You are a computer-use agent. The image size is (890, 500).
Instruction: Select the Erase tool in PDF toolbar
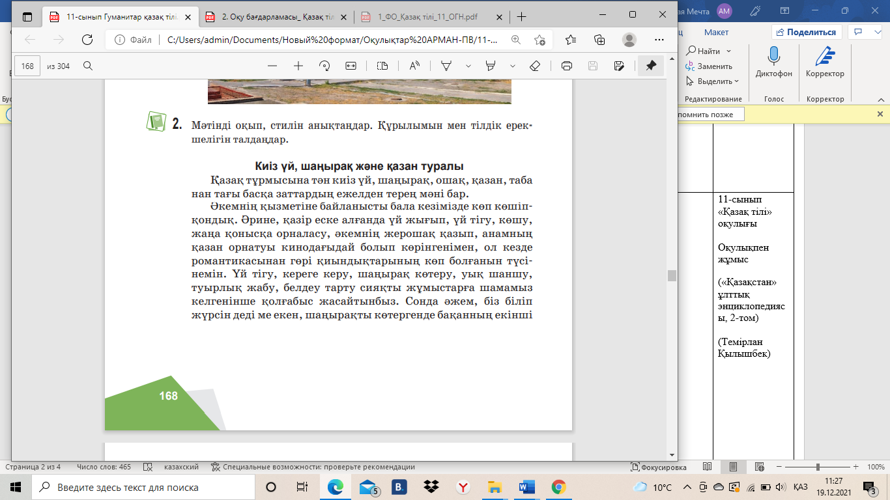coord(535,66)
